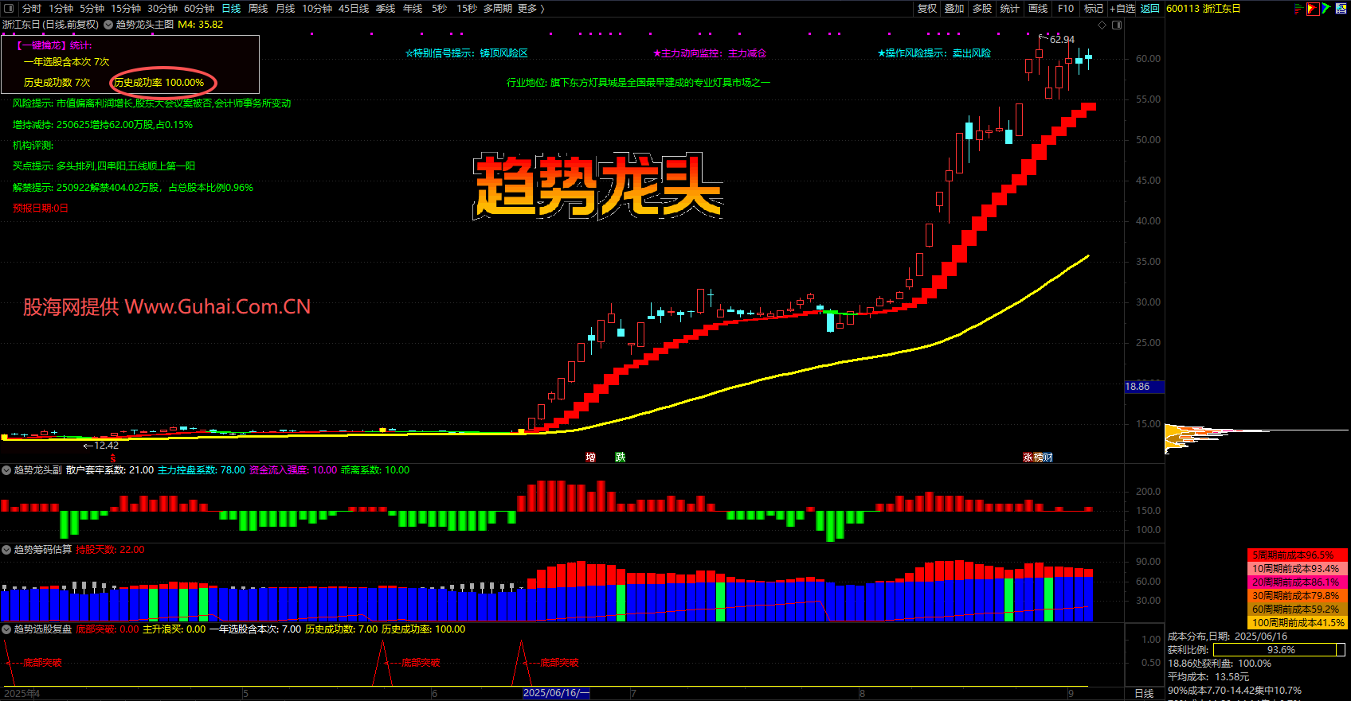Select the 1分钟 period tab
Viewport: 1351px width, 701px height.
(x=61, y=8)
